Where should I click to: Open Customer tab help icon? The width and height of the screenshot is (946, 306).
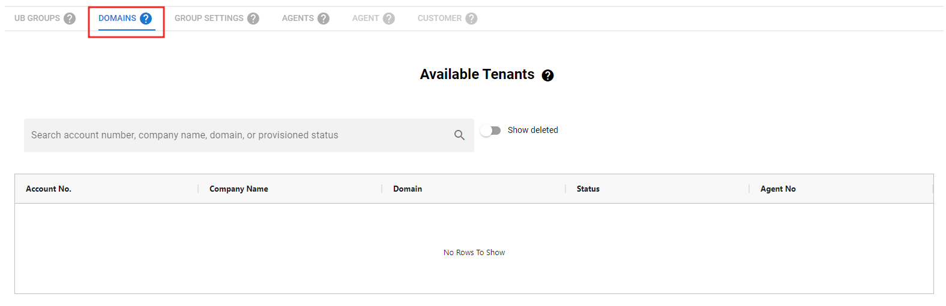(x=471, y=19)
